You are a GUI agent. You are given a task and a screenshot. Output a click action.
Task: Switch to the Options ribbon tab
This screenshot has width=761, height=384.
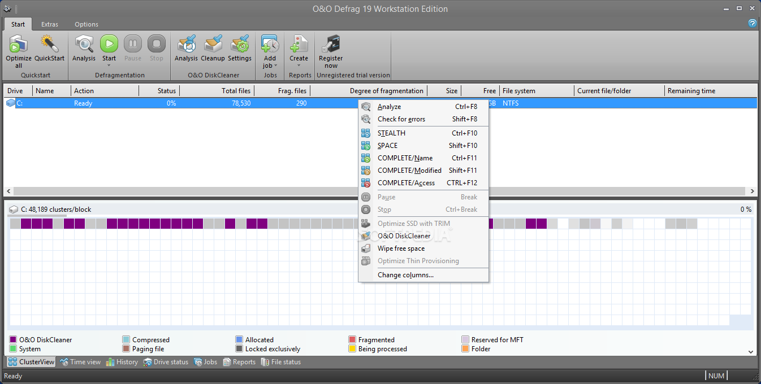click(87, 24)
